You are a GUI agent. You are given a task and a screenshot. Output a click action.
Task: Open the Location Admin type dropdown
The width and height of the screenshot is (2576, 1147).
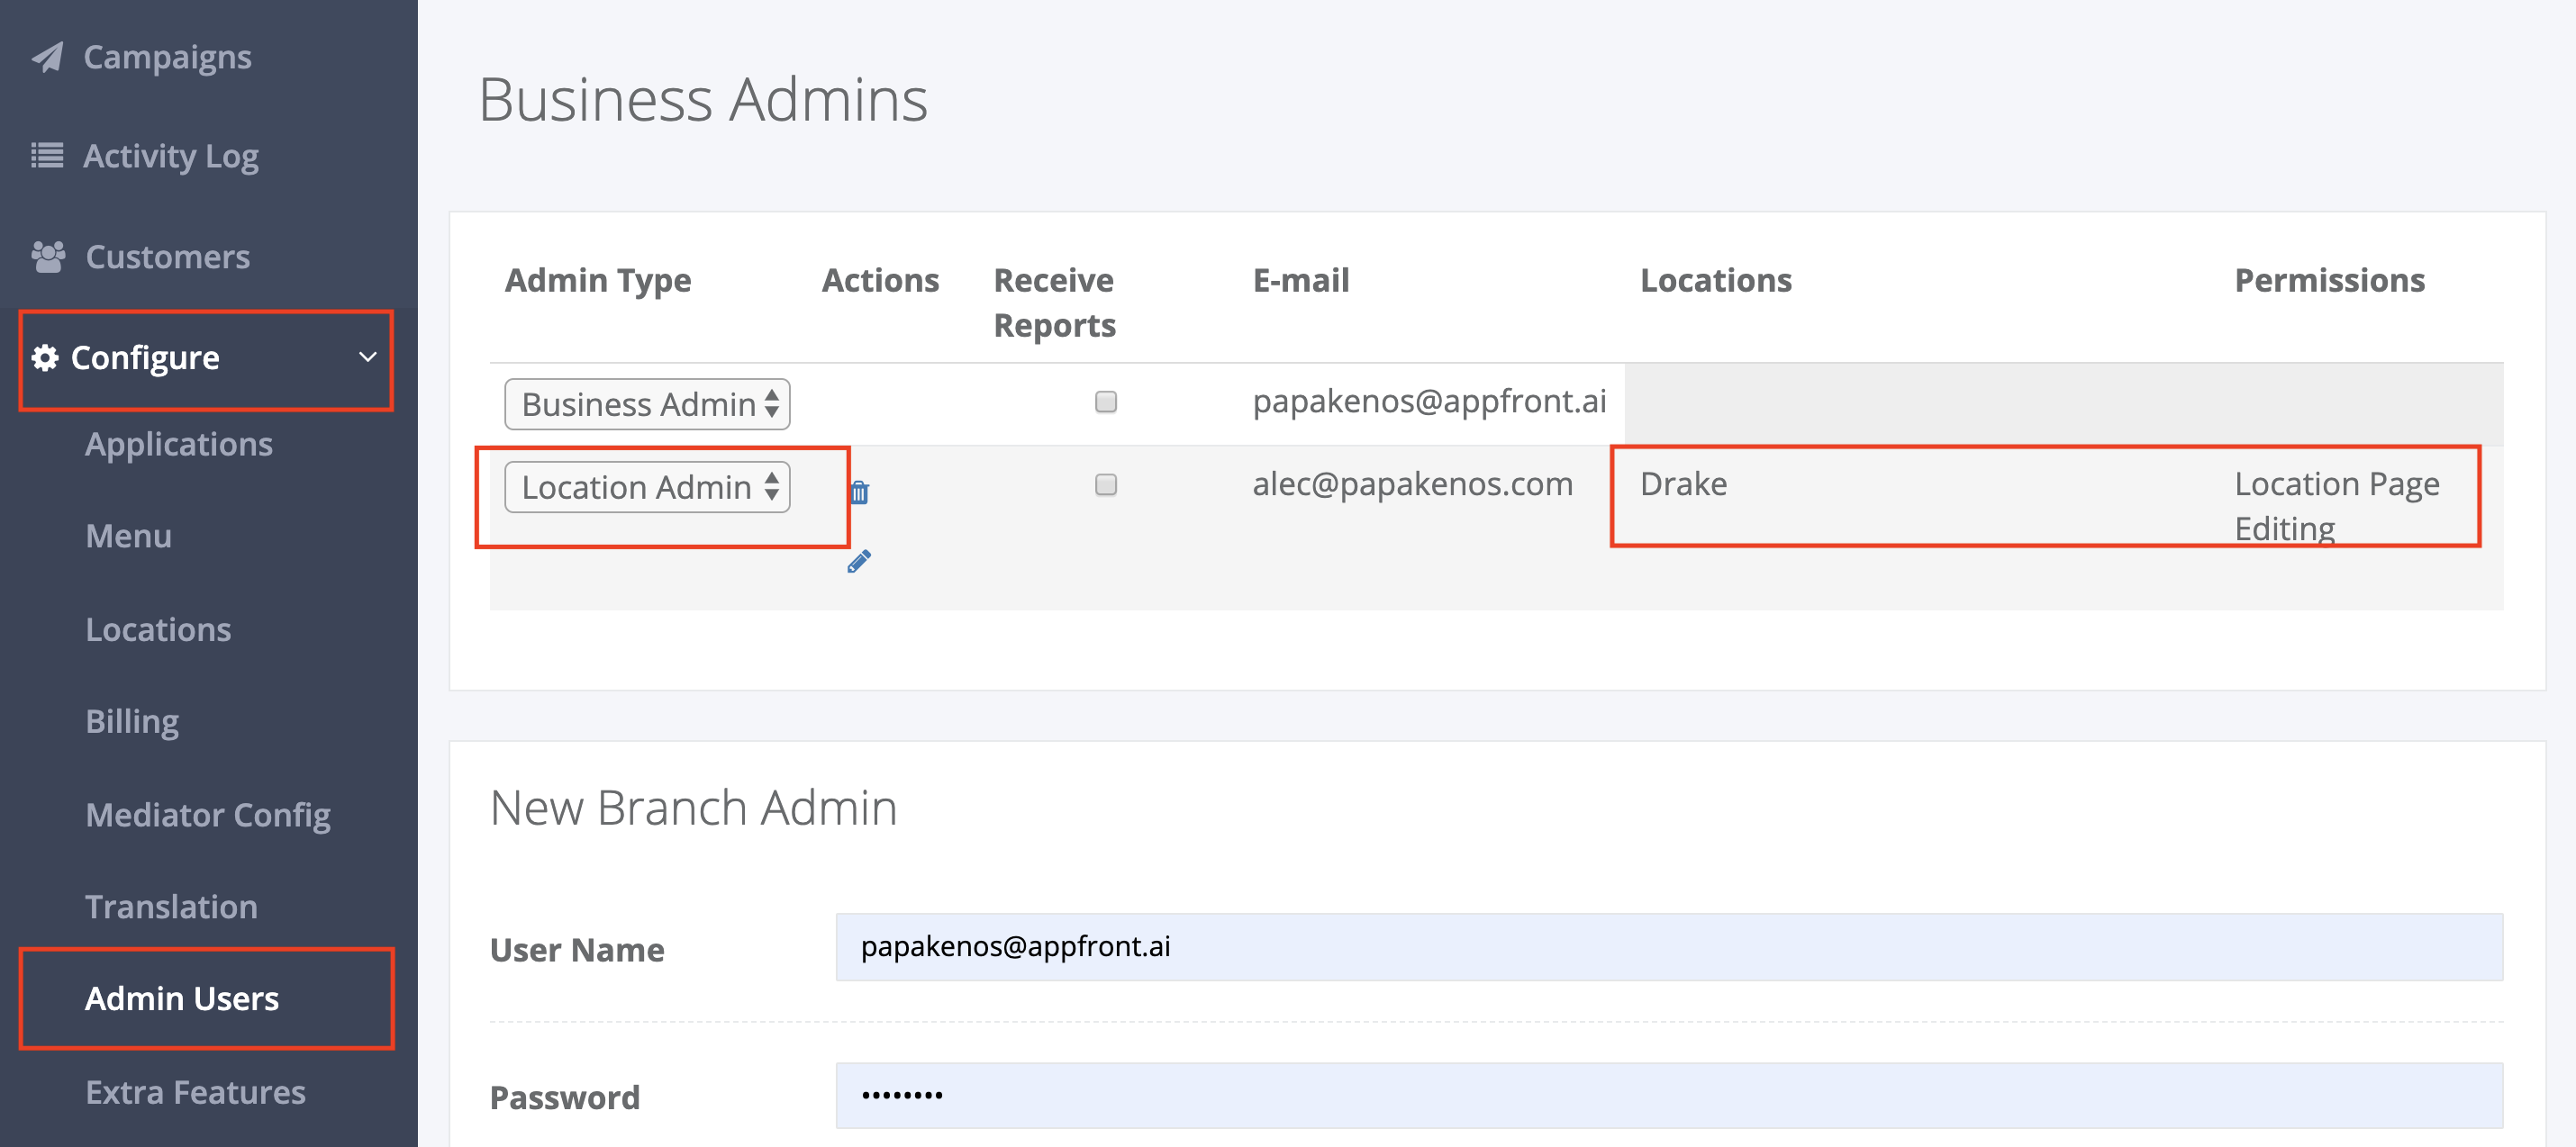tap(647, 487)
